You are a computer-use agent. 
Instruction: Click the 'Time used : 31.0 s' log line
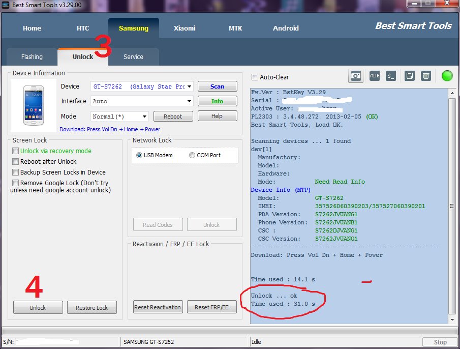tap(283, 304)
